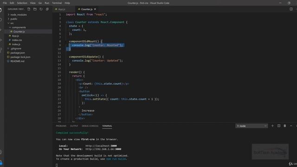Screen dimensions: 297x167
Task: Create a new folder in Explorer header
Action: [35, 9]
